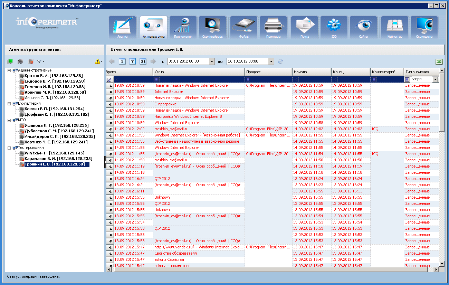Switch to the Принтеры report
Screen dimensions: 449x285
pyautogui.click(x=273, y=28)
